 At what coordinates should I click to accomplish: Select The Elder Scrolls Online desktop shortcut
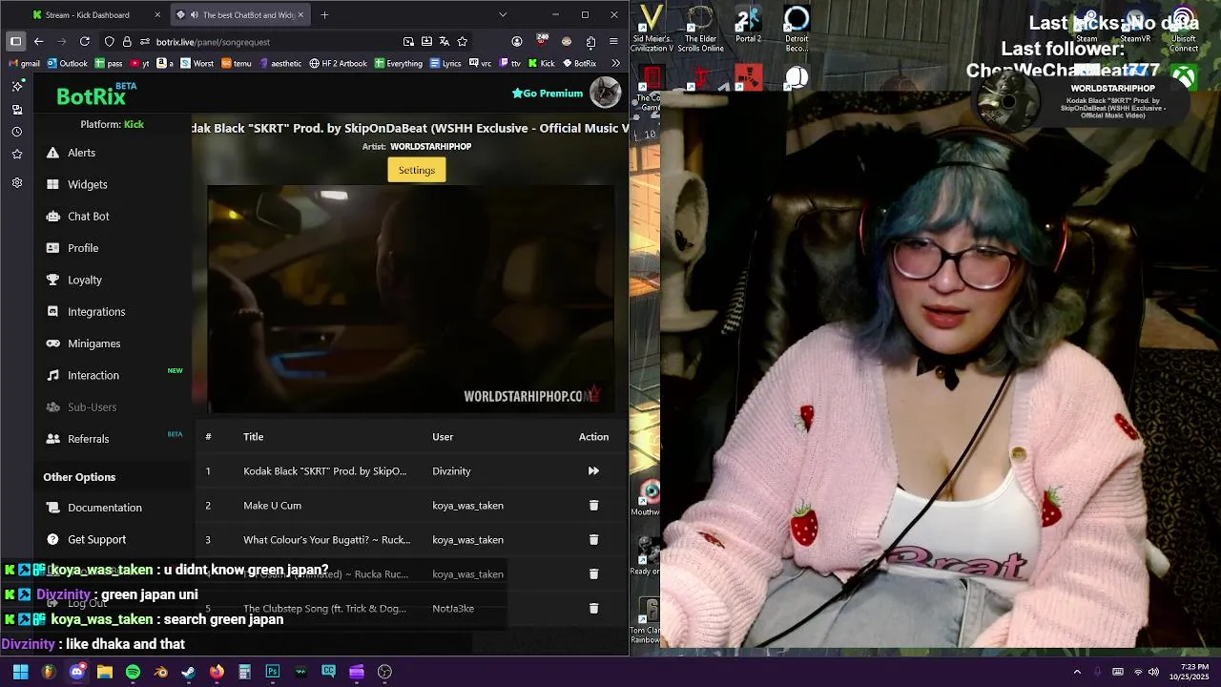click(x=700, y=30)
